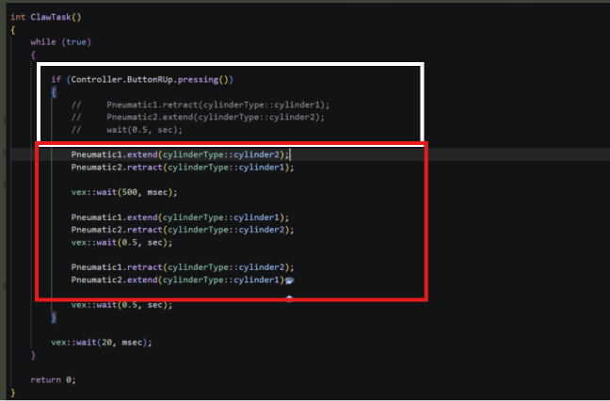This screenshot has height=401, width=610.
Task: Place cursor on highlighted Pneumatic1.extend cylinder2 line
Action: point(180,154)
